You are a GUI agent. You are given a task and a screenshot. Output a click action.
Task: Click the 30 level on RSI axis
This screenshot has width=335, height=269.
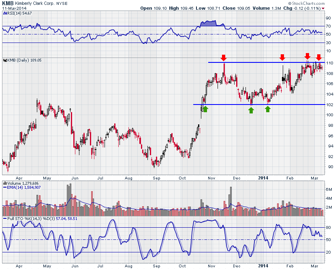pos(328,43)
